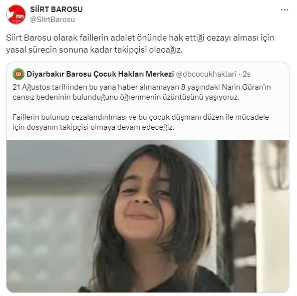Open the quoted tweet's 2s timestamp
This screenshot has width=297, height=296.
(x=246, y=74)
